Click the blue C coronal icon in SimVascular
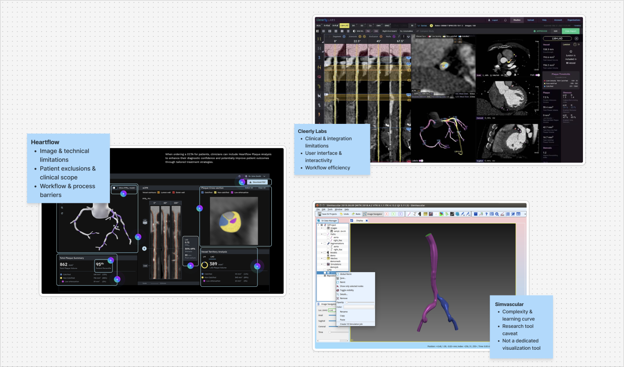The width and height of the screenshot is (624, 367). pos(400,214)
